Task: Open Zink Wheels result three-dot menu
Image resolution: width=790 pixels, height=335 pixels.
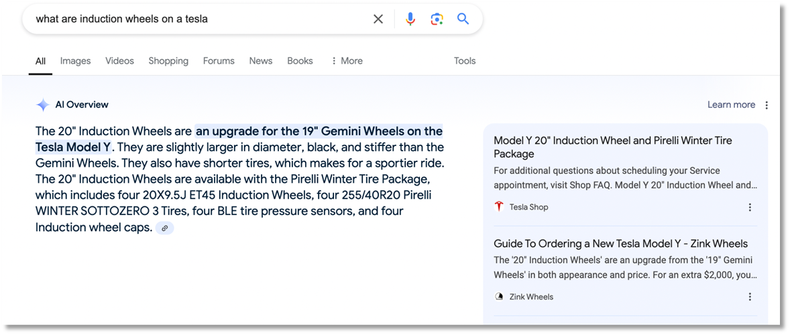Action: pos(750,297)
